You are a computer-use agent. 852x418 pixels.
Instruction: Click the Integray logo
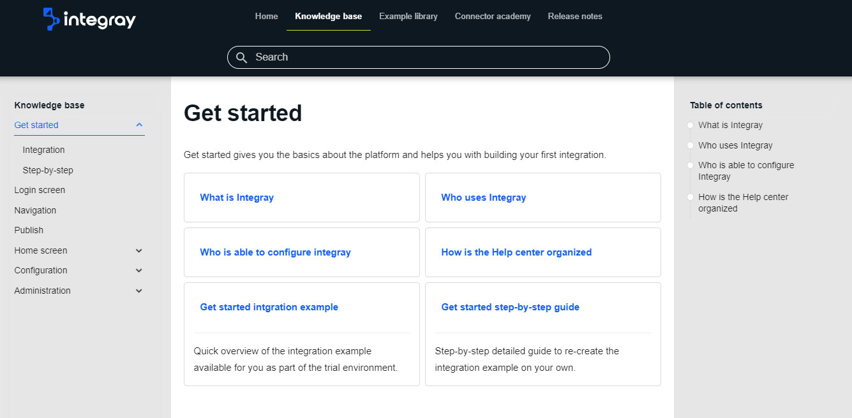coord(89,19)
